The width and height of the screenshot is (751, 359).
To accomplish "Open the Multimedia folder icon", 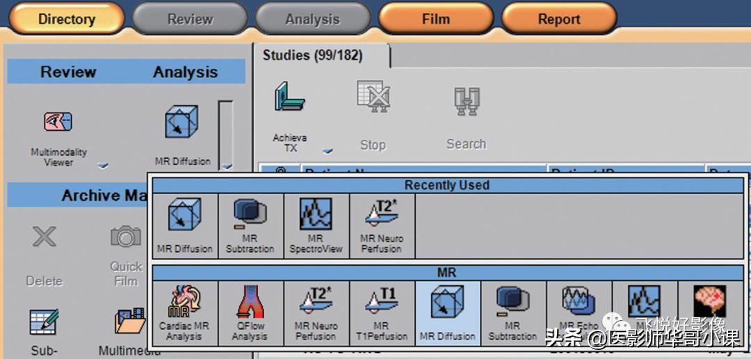I will click(130, 321).
